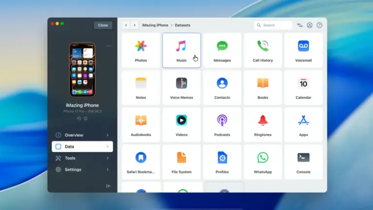The width and height of the screenshot is (373, 210).
Task: Expand the Settings section chevron
Action: click(107, 170)
